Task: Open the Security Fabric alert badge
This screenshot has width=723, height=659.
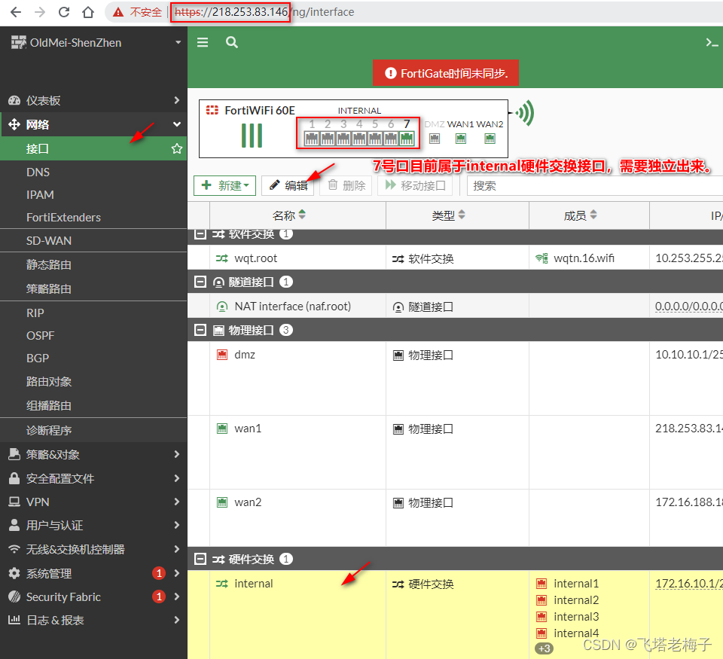Action: (159, 596)
